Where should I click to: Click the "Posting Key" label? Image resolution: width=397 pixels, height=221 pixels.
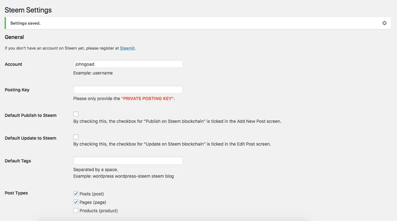(x=17, y=90)
